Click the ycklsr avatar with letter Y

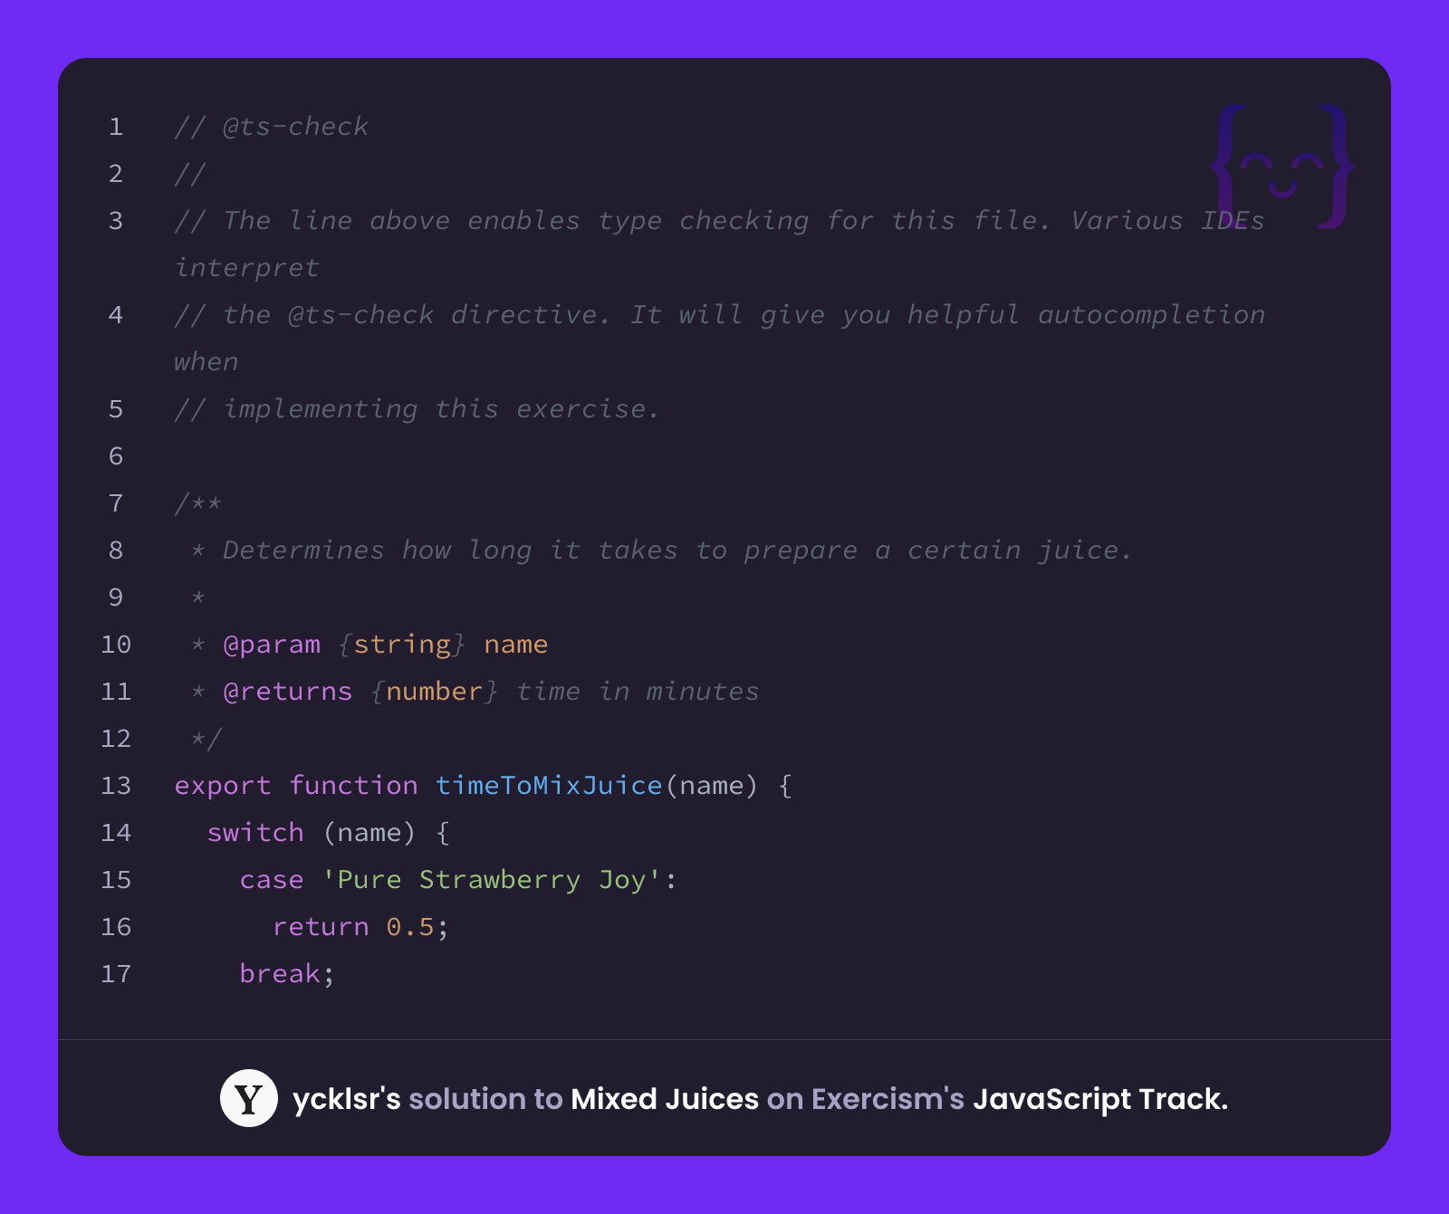tap(249, 1098)
